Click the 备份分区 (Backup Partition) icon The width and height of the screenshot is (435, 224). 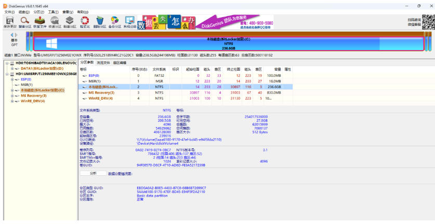pyautogui.click(x=115, y=21)
